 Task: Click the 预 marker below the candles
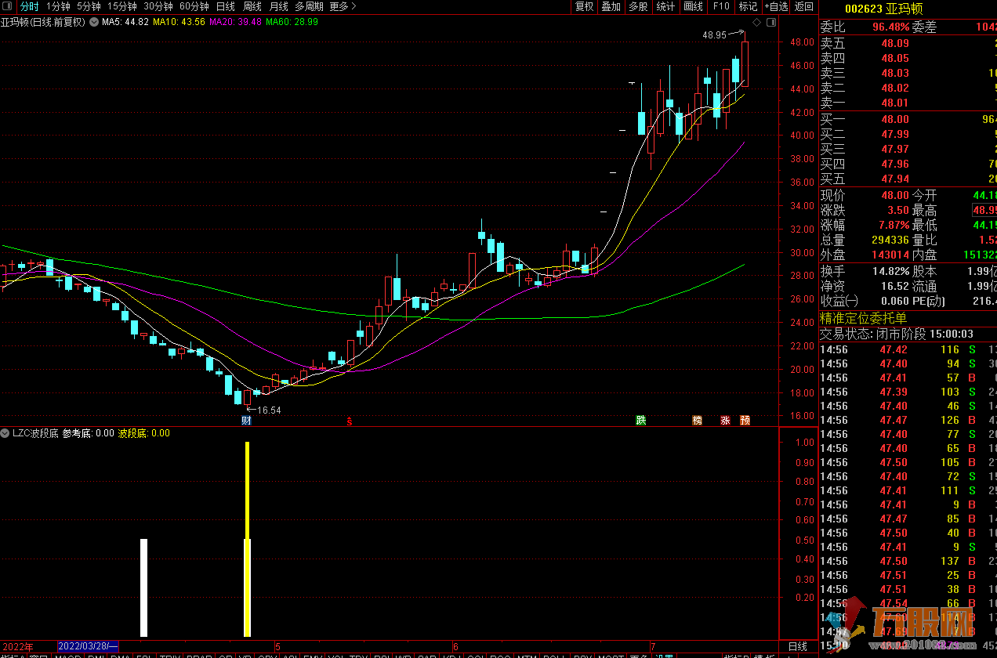pyautogui.click(x=745, y=421)
